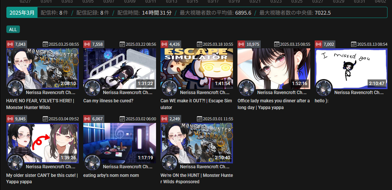This screenshot has width=392, height=190.
Task: Open title 'Can my illness be cured?'
Action: click(108, 101)
